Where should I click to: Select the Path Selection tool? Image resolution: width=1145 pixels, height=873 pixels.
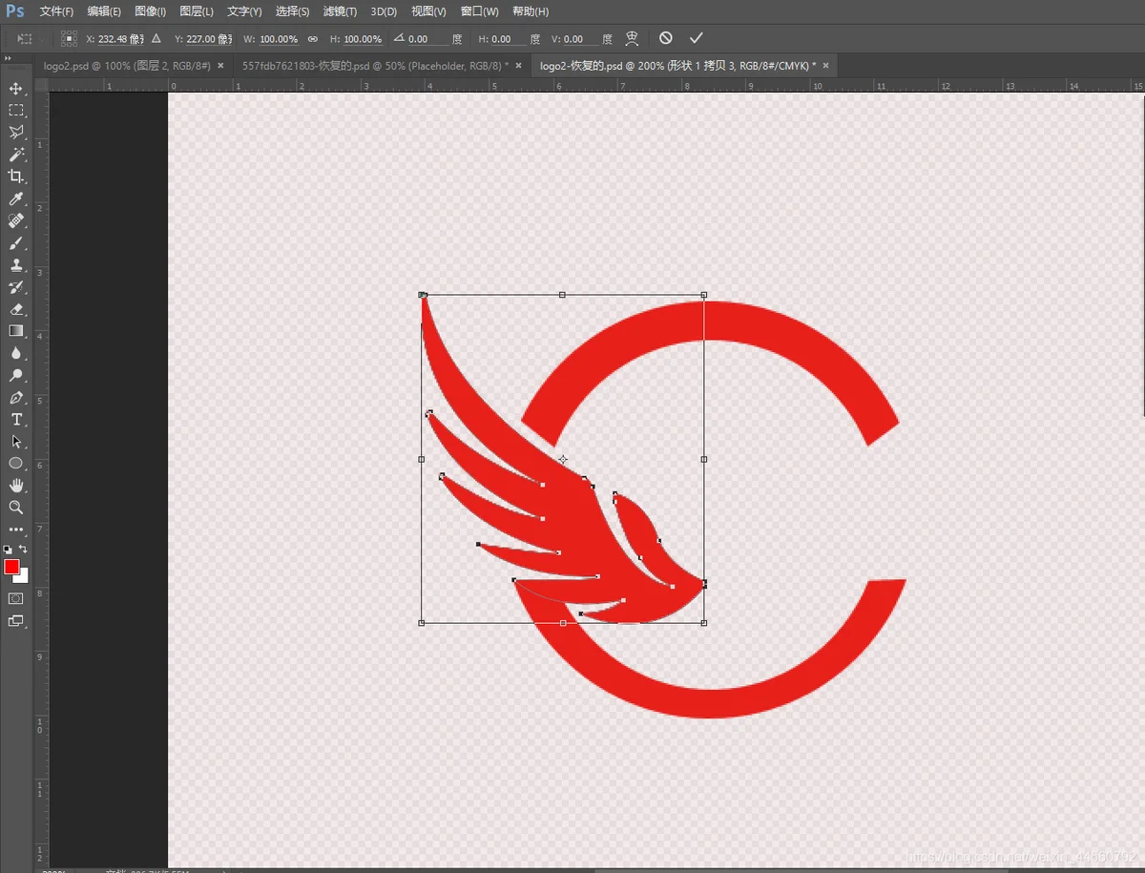click(16, 442)
